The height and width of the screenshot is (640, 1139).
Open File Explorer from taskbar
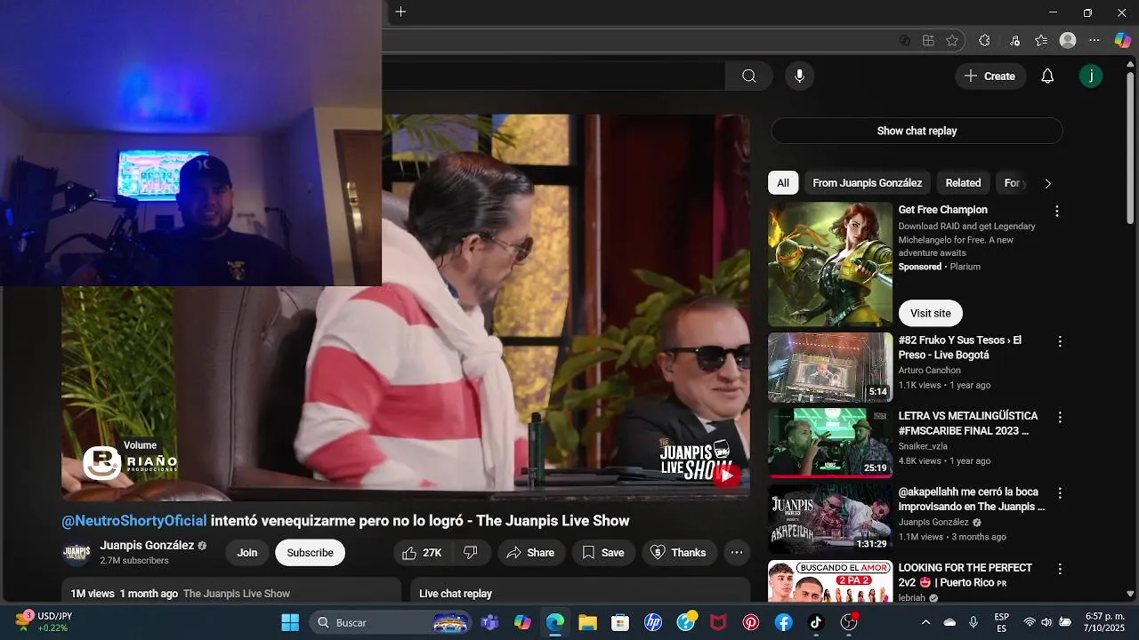(x=587, y=622)
